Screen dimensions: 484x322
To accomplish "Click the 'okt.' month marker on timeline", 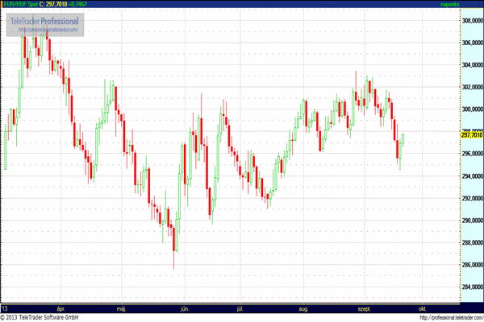I will (422, 308).
